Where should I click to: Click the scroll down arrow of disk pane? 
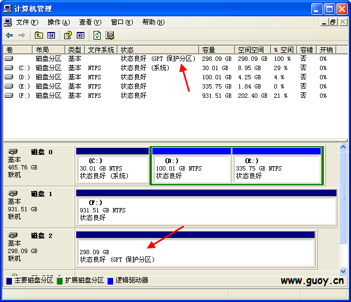tap(343, 271)
